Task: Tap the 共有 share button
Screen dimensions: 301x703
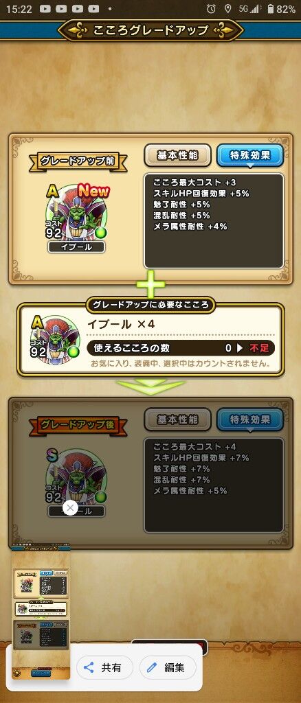Action: [x=104, y=667]
